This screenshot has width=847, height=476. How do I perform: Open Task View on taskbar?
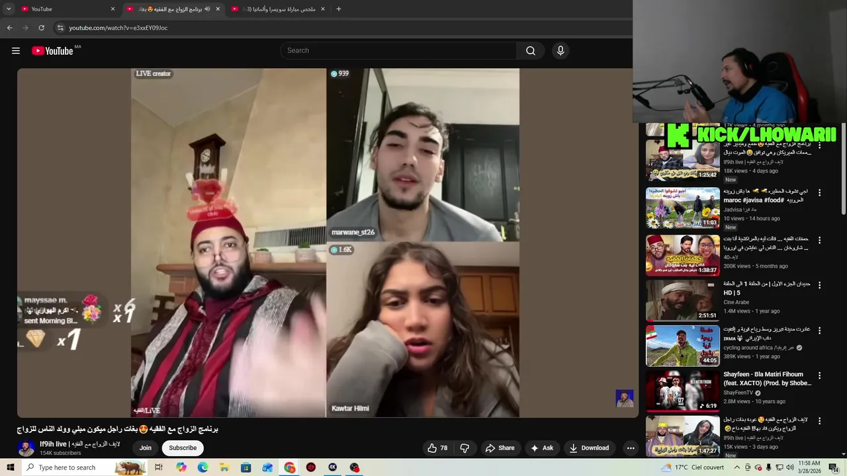pyautogui.click(x=159, y=467)
